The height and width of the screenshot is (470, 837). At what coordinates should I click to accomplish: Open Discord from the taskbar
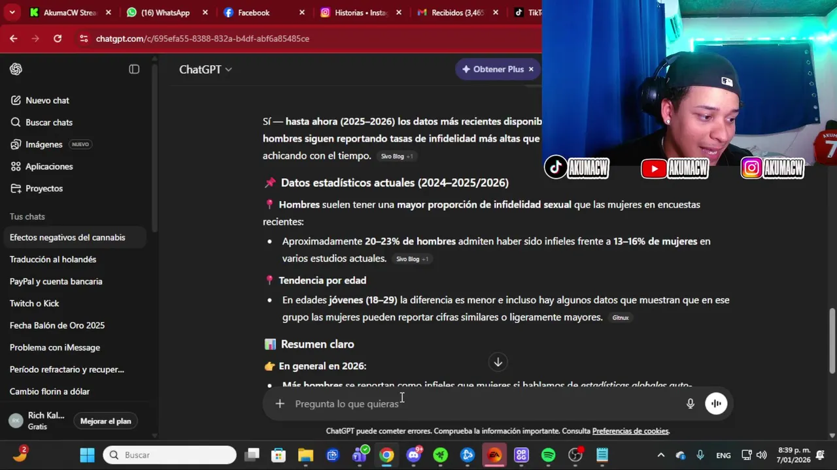tap(414, 455)
